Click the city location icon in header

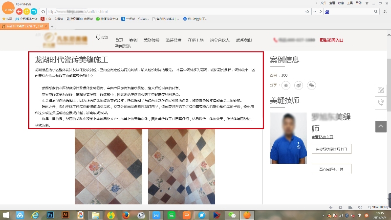[98, 37]
